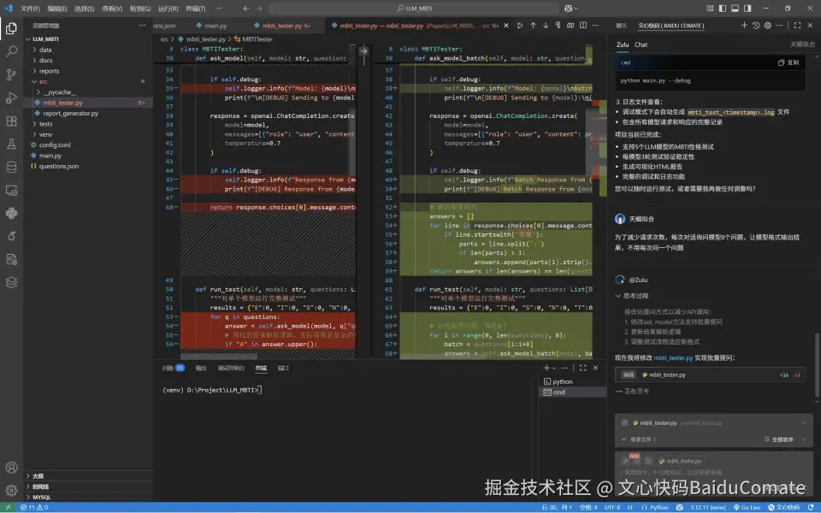Open the Search view in activity bar
The width and height of the screenshot is (821, 513).
(x=11, y=51)
